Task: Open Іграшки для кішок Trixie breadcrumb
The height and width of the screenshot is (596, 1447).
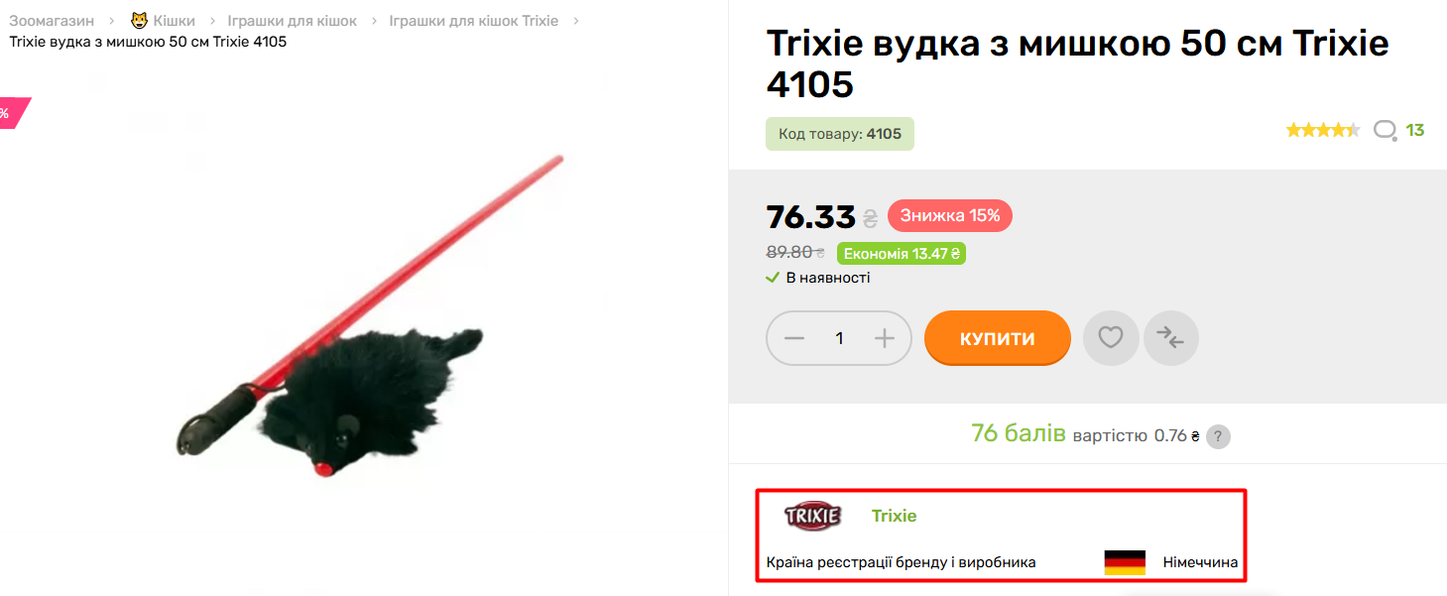Action: point(473,21)
